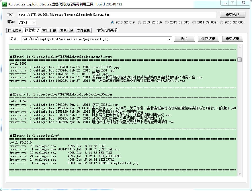Select the 2010 S2-005 exploit option
The width and height of the screenshot is (252, 191).
coord(232,22)
